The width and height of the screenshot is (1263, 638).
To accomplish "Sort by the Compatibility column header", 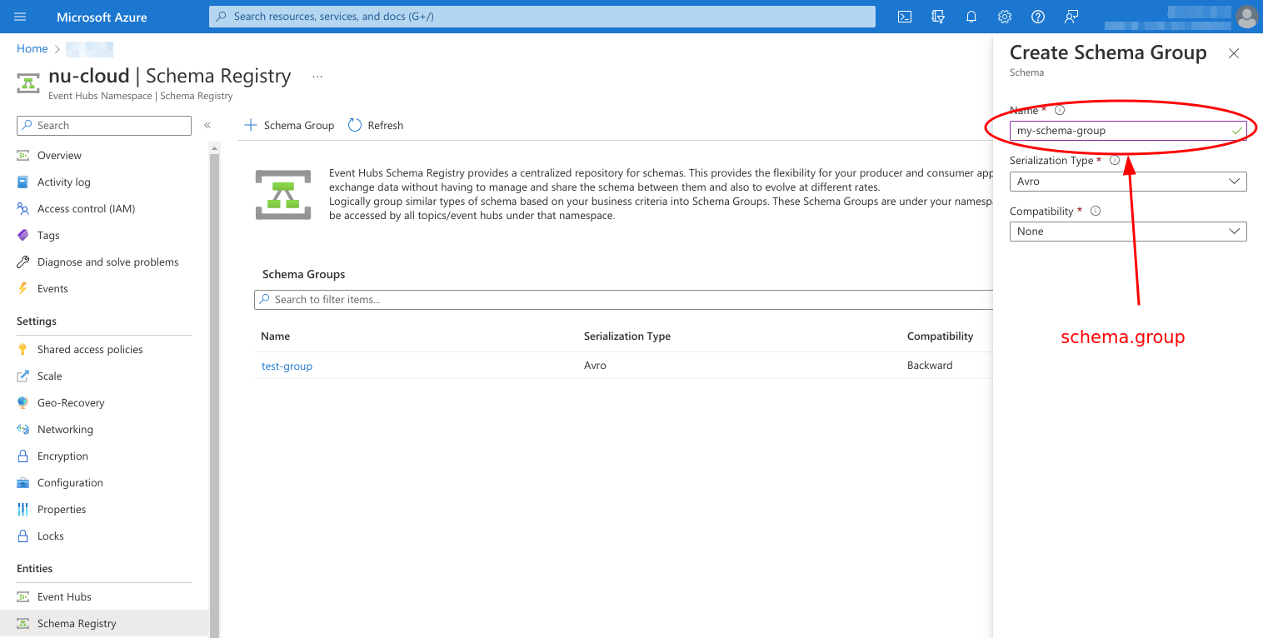I will point(940,336).
